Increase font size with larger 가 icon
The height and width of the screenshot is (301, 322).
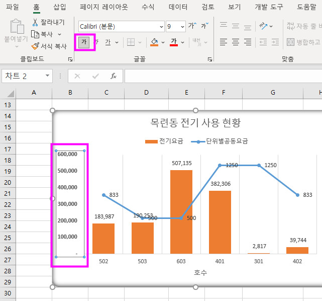(x=192, y=26)
